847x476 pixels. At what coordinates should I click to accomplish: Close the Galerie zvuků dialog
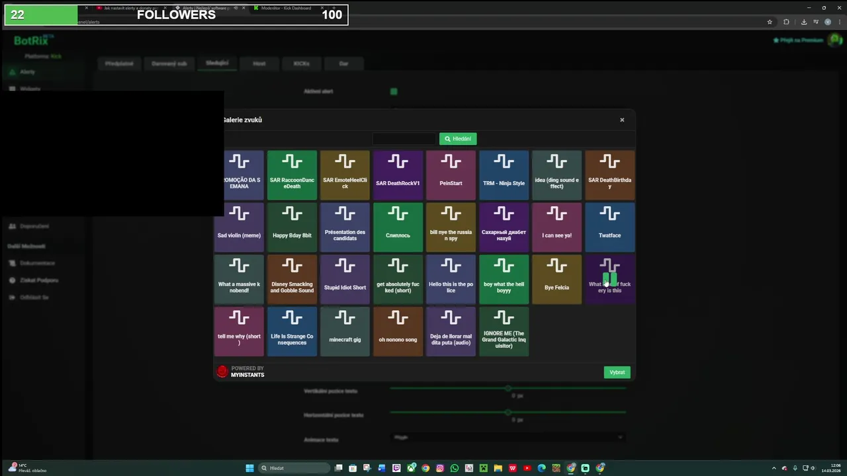(622, 120)
